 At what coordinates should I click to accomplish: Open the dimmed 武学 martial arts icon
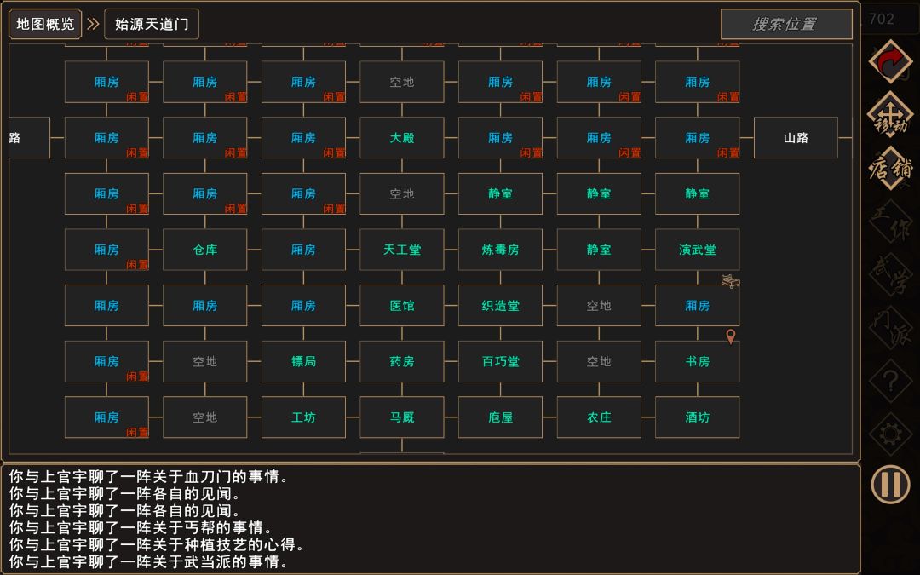pos(891,274)
